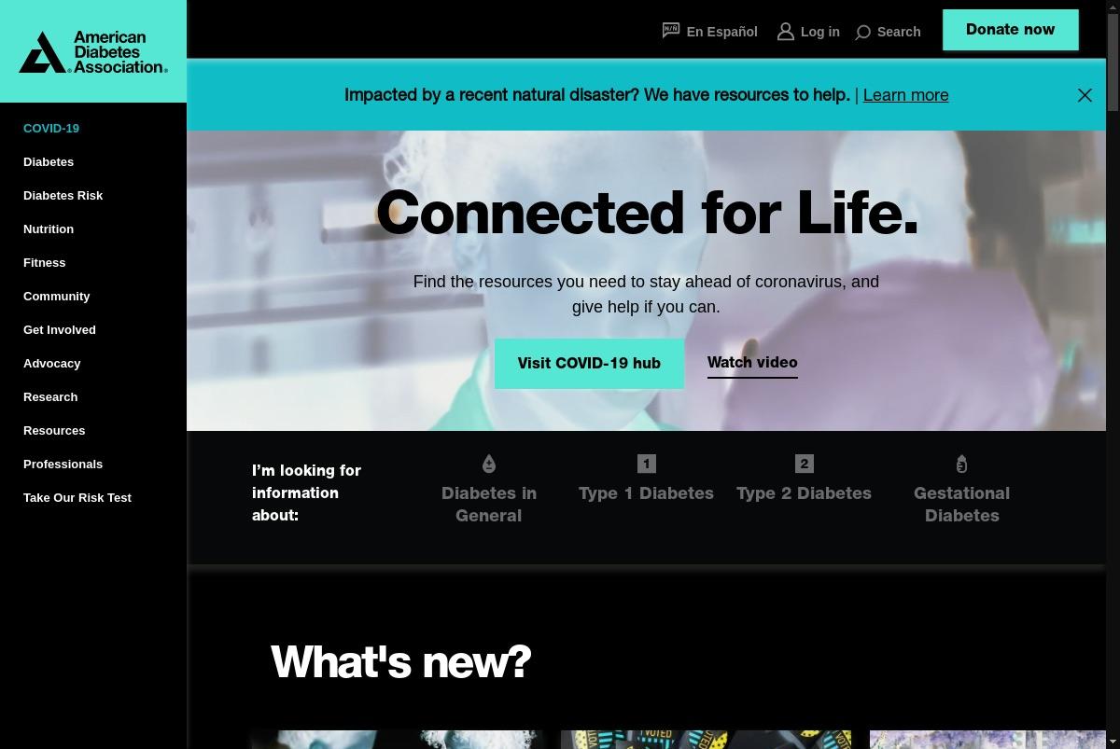Click the American Diabetes Association logo

pyautogui.click(x=93, y=51)
